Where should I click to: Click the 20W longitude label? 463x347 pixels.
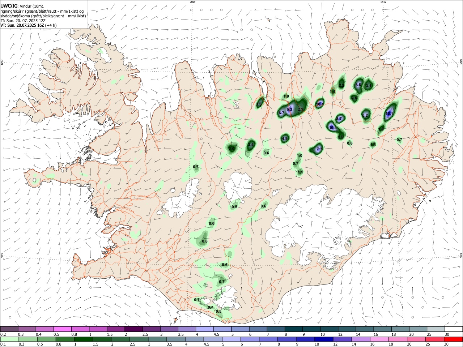coord(192,2)
